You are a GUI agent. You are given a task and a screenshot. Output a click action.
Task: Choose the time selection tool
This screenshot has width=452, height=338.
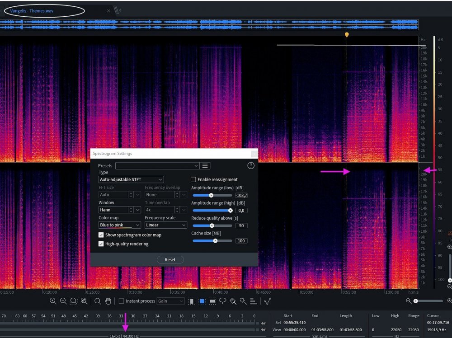tap(192, 301)
